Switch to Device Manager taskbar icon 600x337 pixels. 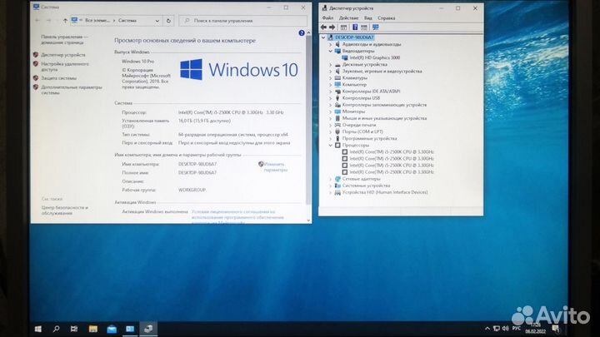148,329
